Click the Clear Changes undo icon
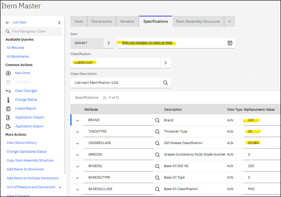The height and width of the screenshot is (197, 281). 8,91
